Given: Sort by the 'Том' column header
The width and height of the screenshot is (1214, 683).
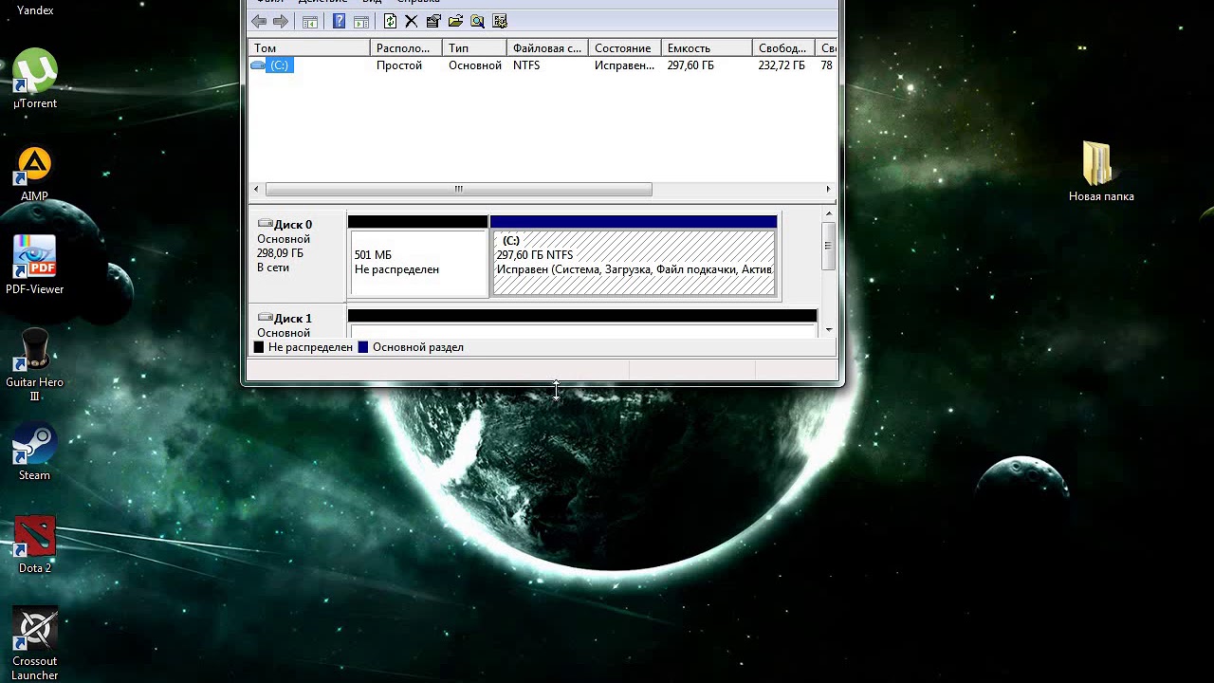Looking at the screenshot, I should tap(309, 48).
